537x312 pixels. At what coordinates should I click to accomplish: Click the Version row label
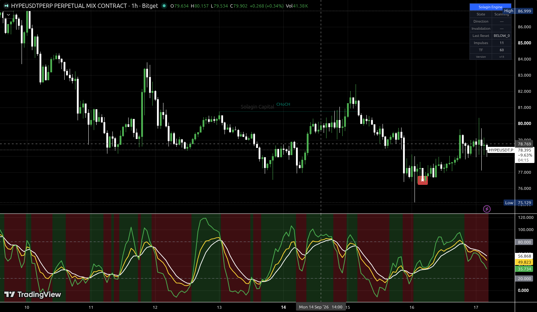[x=481, y=57]
